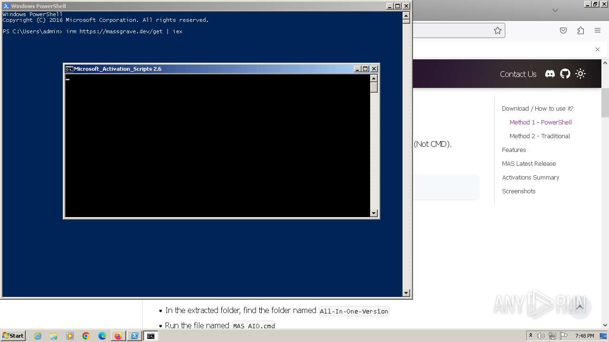Launch Internet Explorer from taskbar
Image resolution: width=609 pixels, height=342 pixels.
coord(38,336)
